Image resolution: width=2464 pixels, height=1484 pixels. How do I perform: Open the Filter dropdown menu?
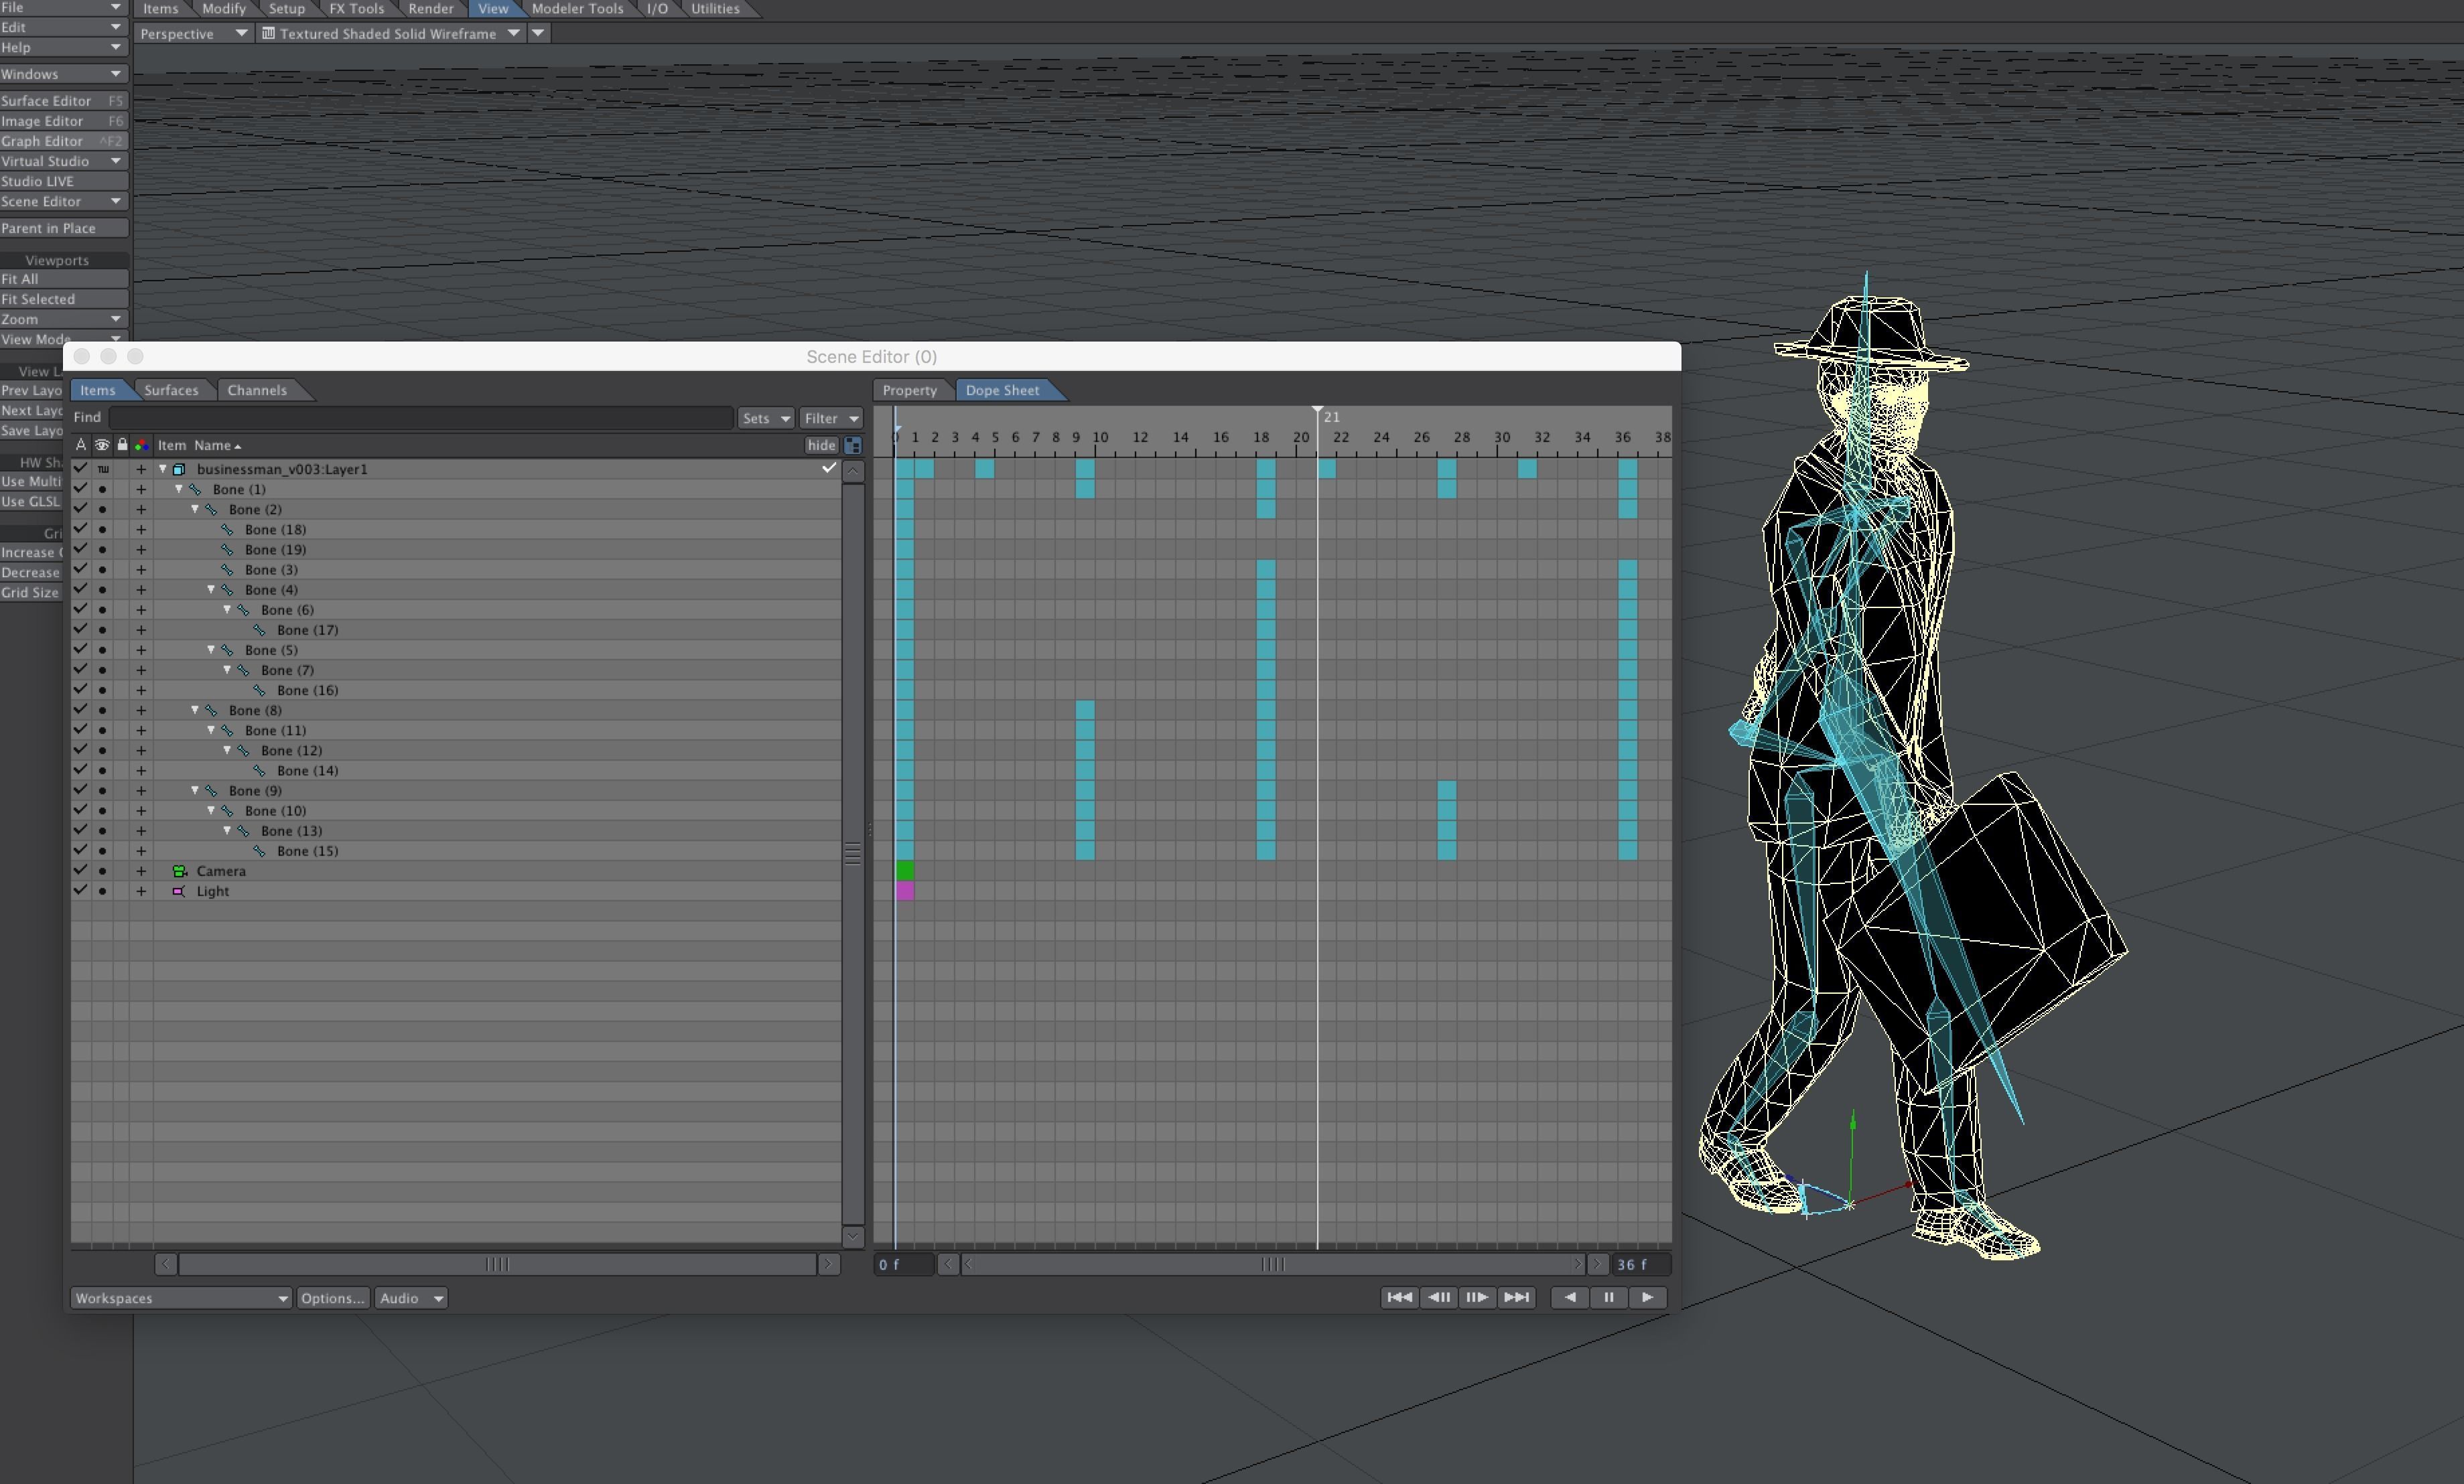coord(830,418)
